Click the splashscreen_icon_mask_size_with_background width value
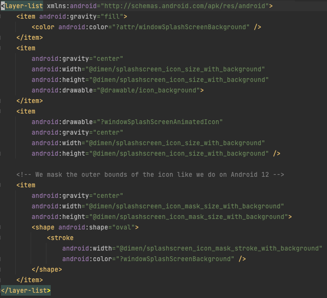327x298 pixels. tap(184, 206)
